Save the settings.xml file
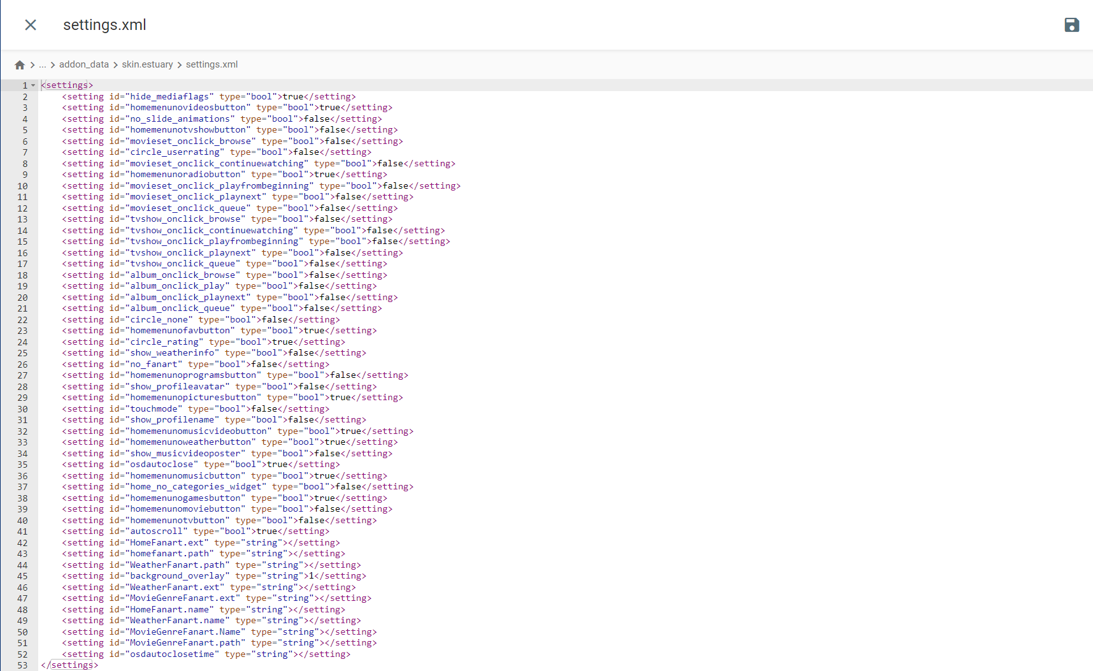Screen dimensions: 1093x671 (1071, 25)
